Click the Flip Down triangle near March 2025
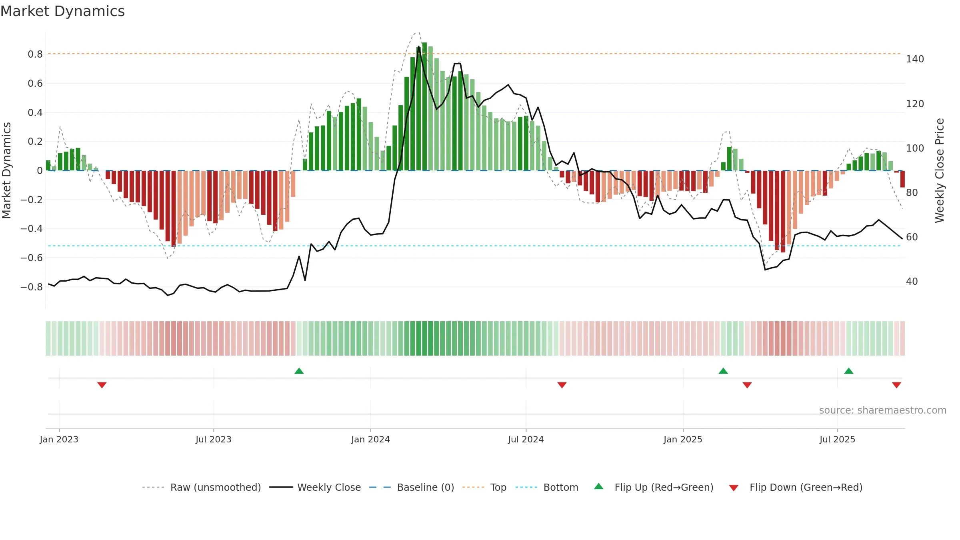 pyautogui.click(x=747, y=385)
